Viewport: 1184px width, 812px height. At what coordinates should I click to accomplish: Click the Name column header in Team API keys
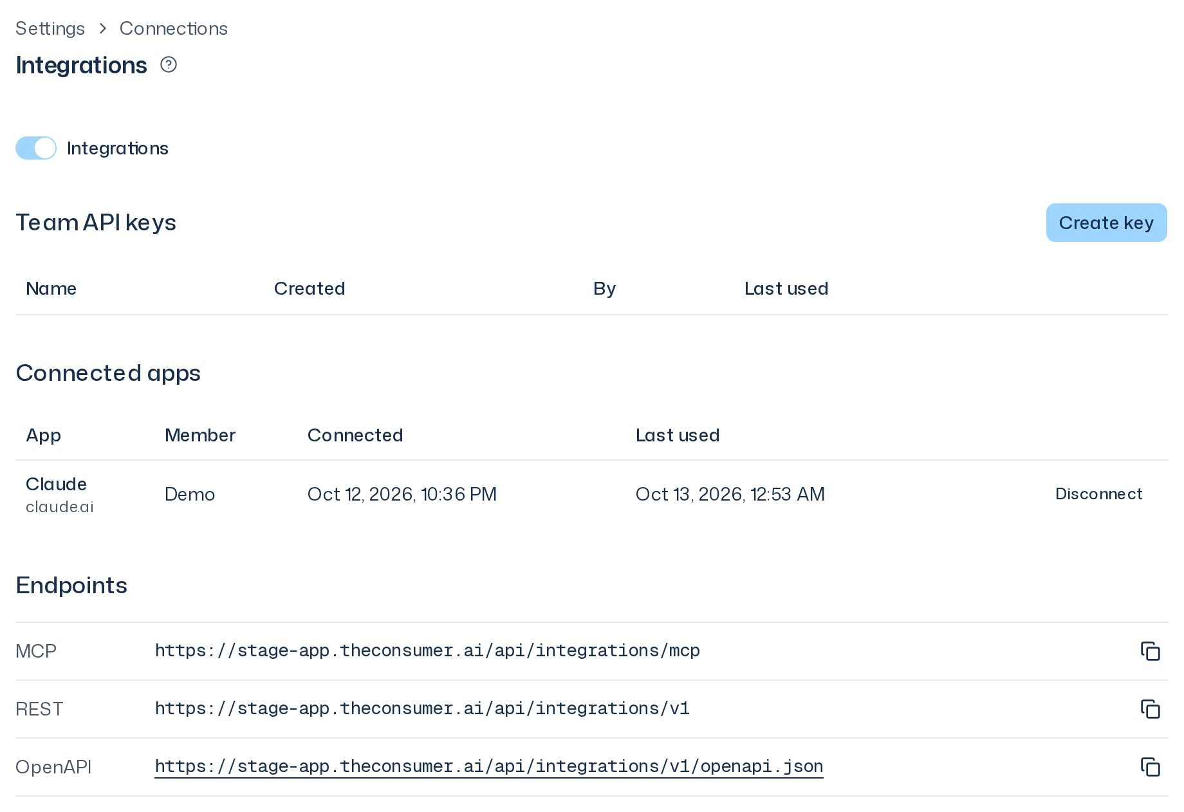pyautogui.click(x=51, y=288)
